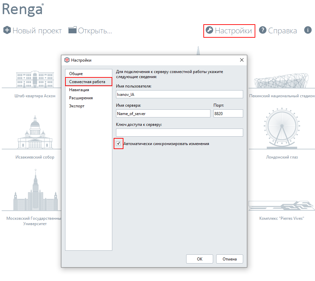Click the Ключ доступа к серверу: label
The width and height of the screenshot is (315, 281).
(x=139, y=125)
